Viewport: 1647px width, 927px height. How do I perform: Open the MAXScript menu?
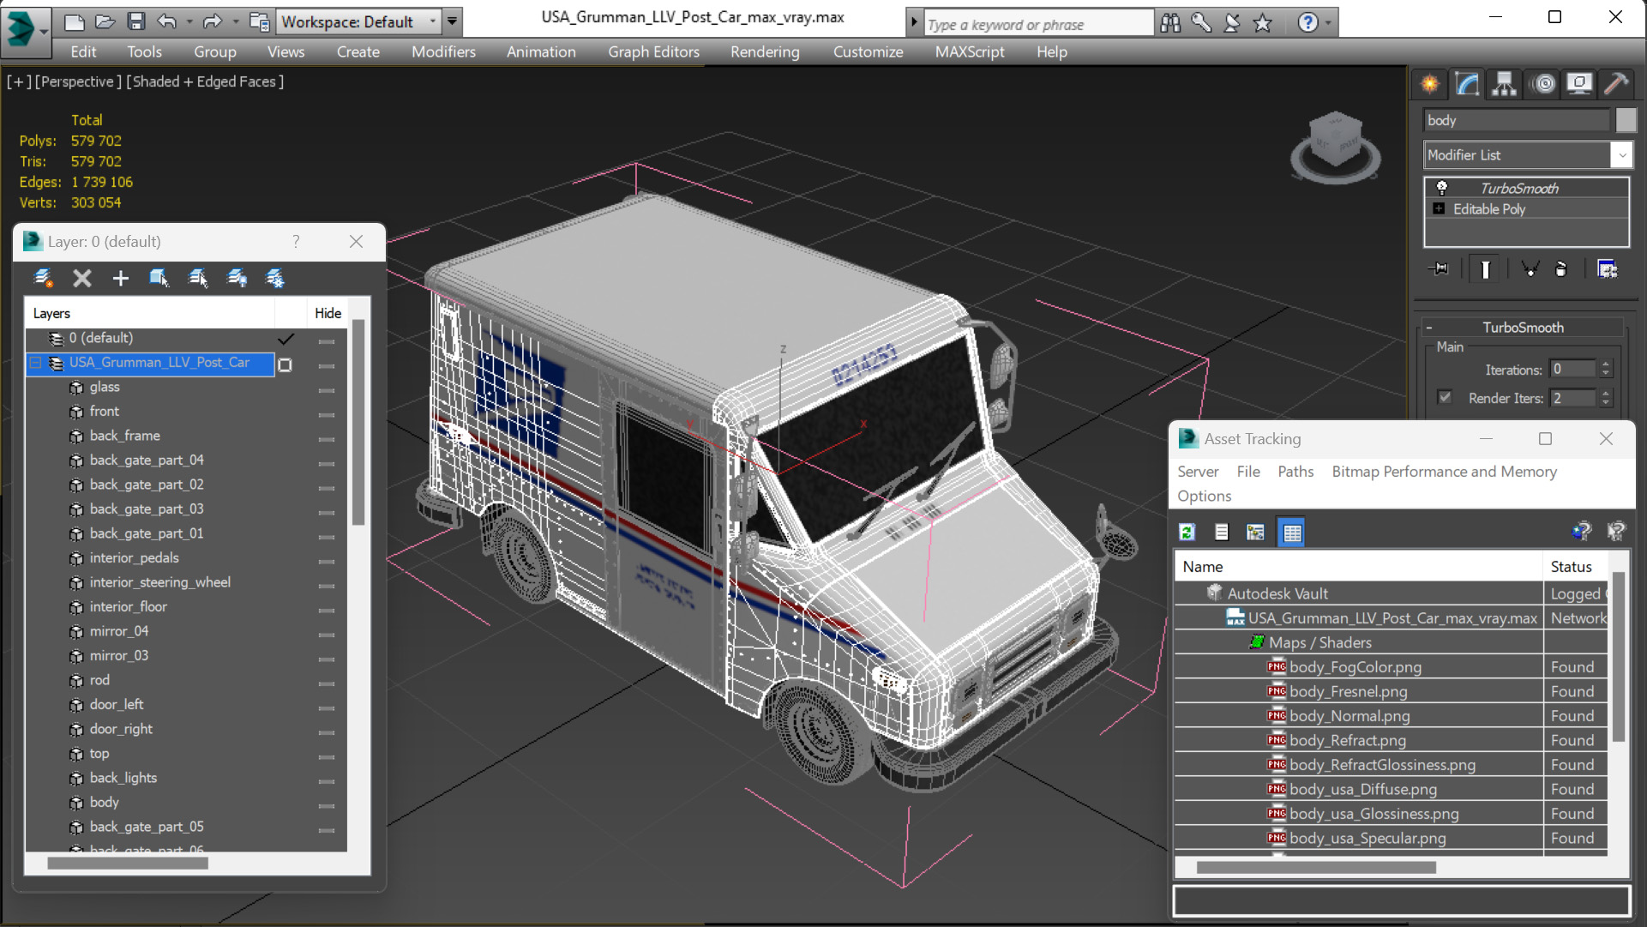pos(970,52)
